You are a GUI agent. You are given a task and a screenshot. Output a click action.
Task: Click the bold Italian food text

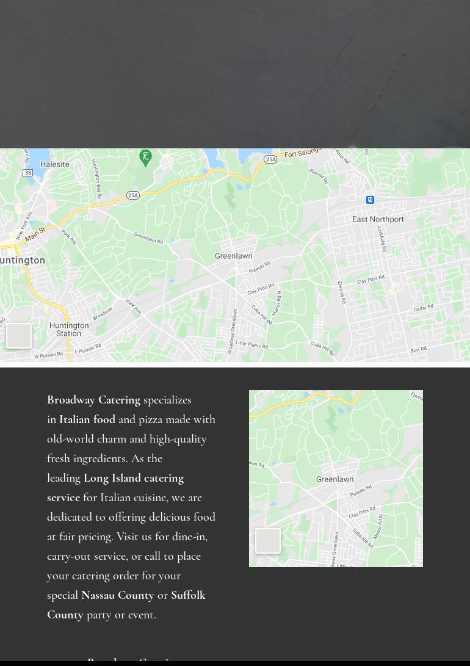[87, 419]
